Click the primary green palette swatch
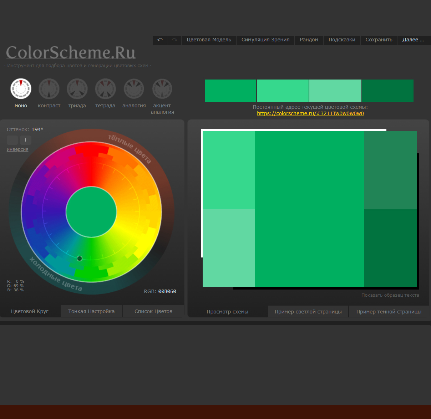 coord(230,91)
